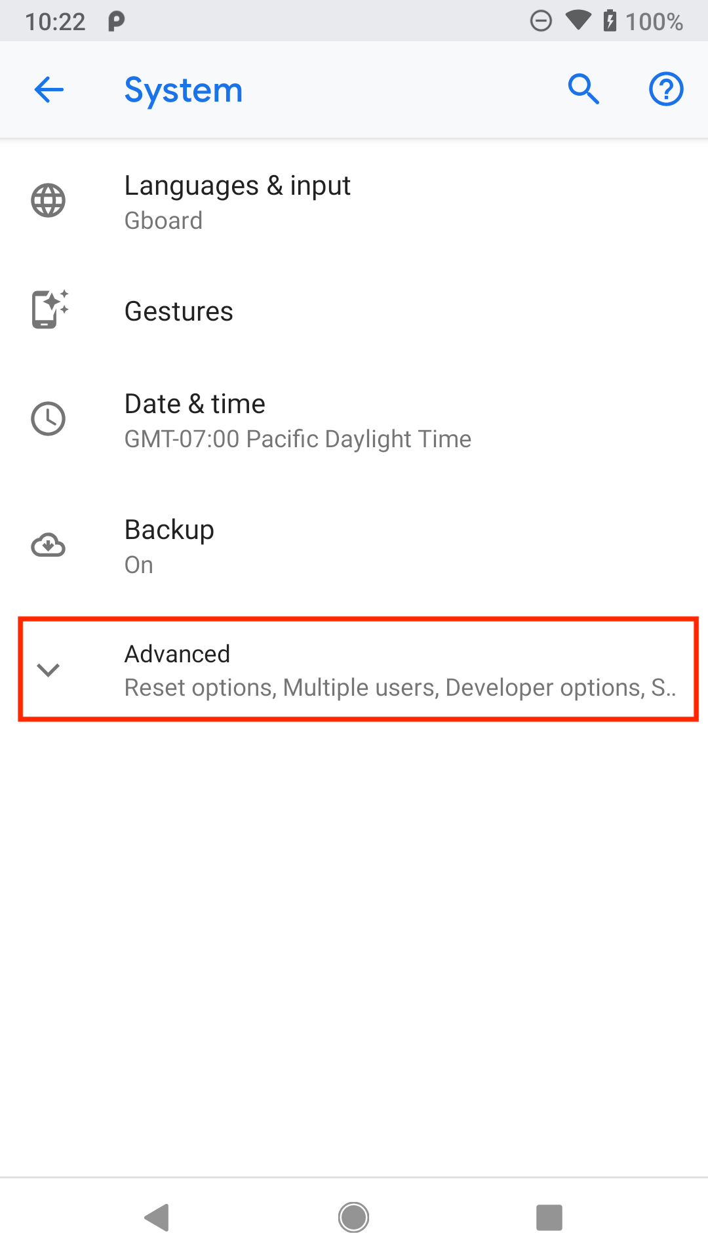Open the help question mark icon
The width and height of the screenshot is (708, 1259).
[666, 89]
